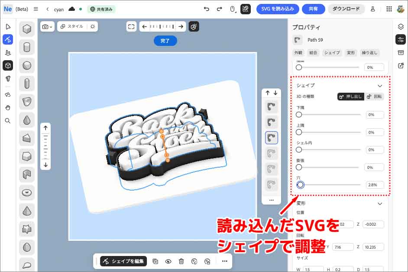Screen dimensions: 408x272
Task: Add a capsule primitive shape
Action: (27, 84)
